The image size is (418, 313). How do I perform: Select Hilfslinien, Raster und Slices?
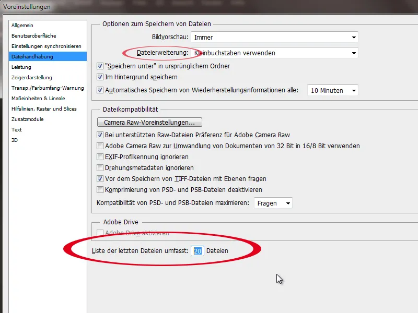click(x=48, y=109)
